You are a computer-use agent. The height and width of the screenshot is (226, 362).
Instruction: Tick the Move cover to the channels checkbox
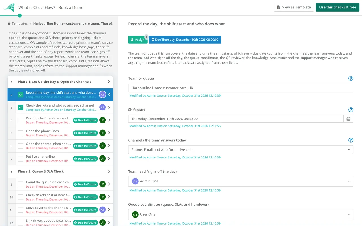[21, 210]
